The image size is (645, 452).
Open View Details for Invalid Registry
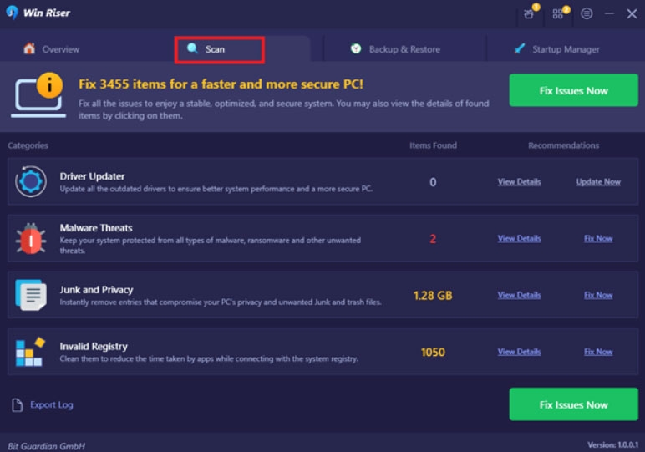point(519,352)
